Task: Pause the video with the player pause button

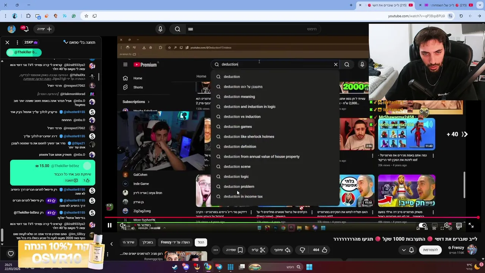Action: [110, 225]
